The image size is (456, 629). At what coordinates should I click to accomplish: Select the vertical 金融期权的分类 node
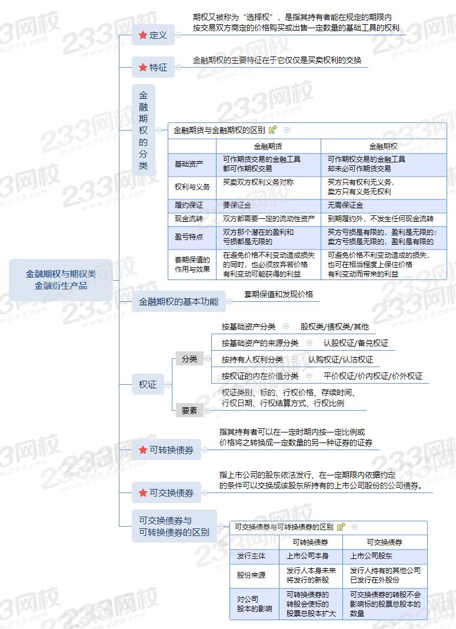143,130
